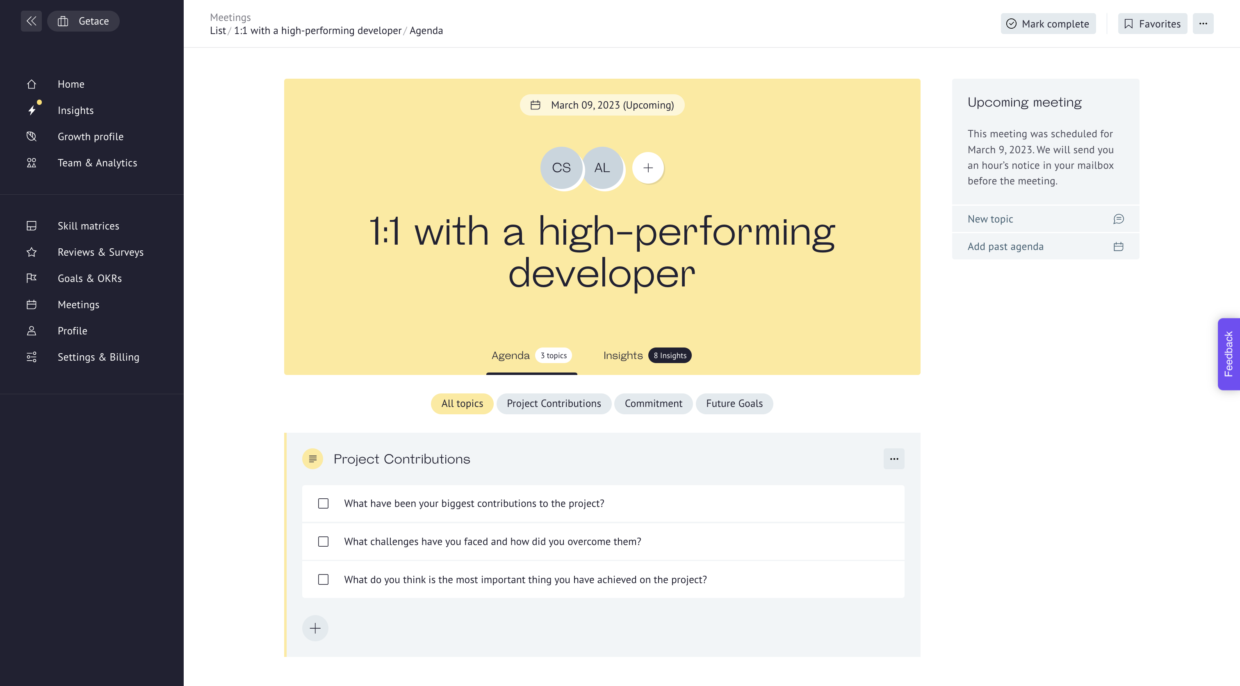Click New topic in upcoming meeting panel
This screenshot has height=686, width=1240.
pyautogui.click(x=1046, y=219)
